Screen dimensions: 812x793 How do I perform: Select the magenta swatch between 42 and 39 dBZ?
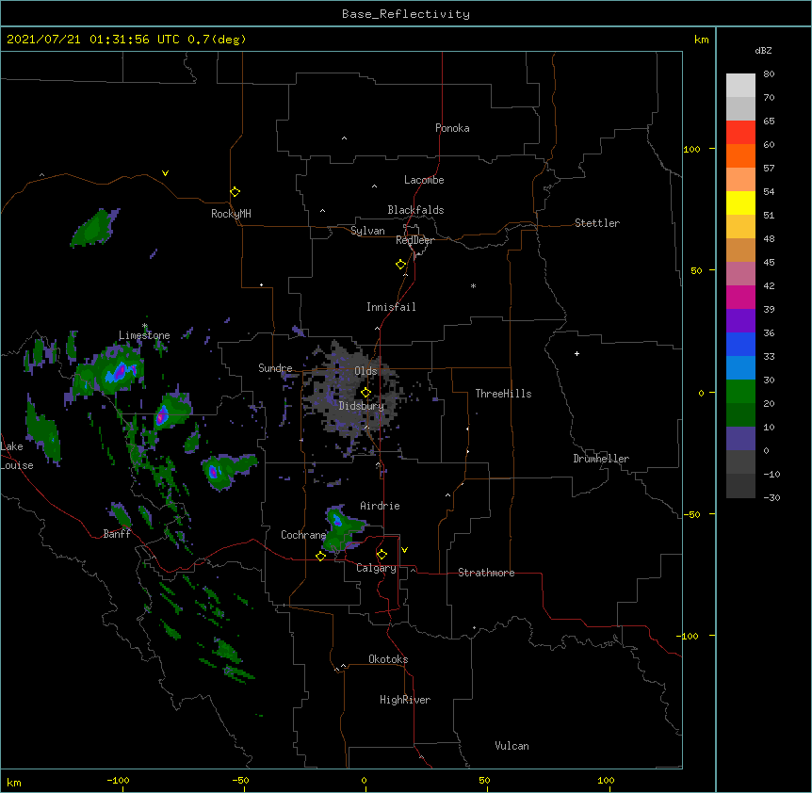740,298
